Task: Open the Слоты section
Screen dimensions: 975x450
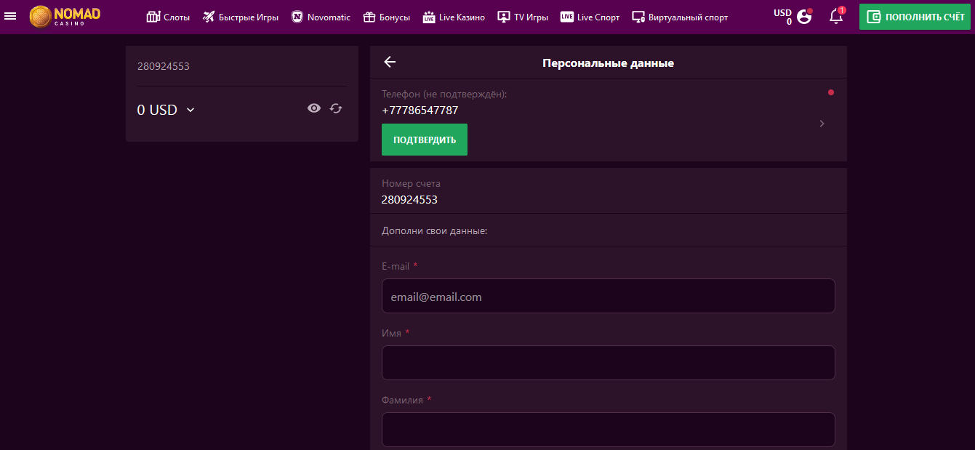Action: click(168, 17)
